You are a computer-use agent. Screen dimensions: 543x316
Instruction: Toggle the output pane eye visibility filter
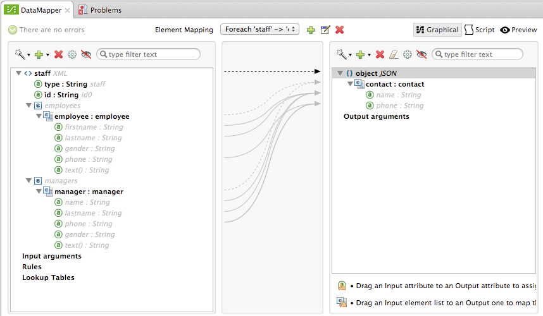point(421,54)
